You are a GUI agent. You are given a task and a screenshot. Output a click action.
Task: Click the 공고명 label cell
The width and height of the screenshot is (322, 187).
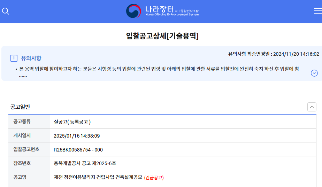pyautogui.click(x=29, y=177)
